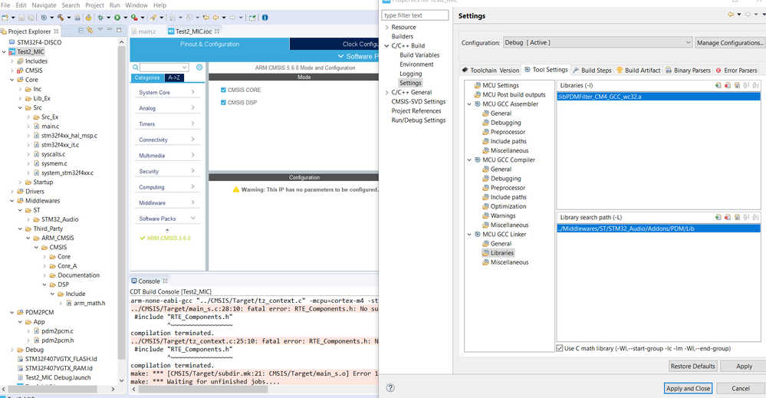Click the blue Information icon in the toolbar

[x=265, y=18]
